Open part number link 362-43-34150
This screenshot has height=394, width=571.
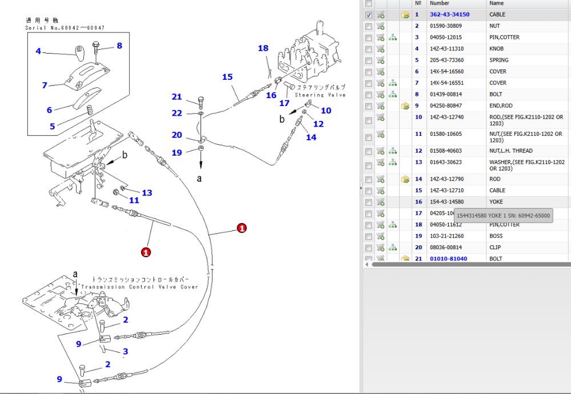click(449, 15)
